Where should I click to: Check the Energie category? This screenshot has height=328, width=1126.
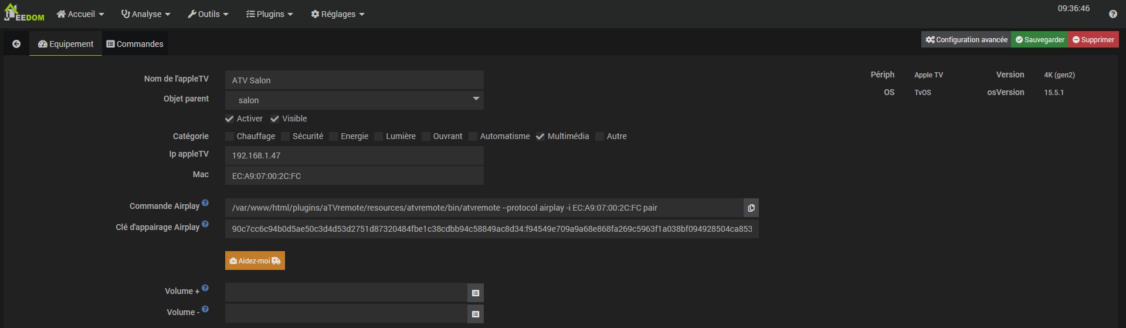[333, 137]
